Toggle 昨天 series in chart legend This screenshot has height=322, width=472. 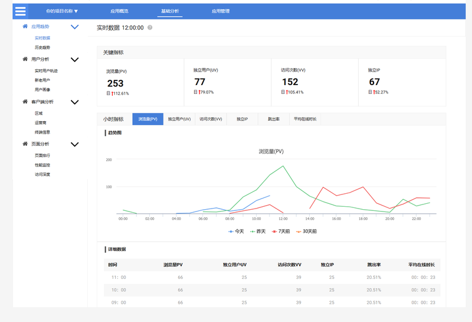coord(258,231)
